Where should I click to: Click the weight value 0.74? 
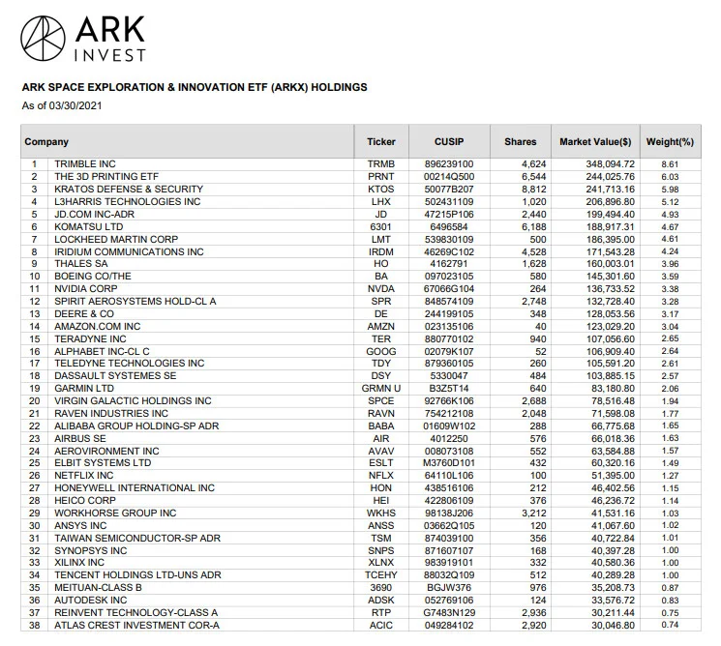click(x=670, y=625)
